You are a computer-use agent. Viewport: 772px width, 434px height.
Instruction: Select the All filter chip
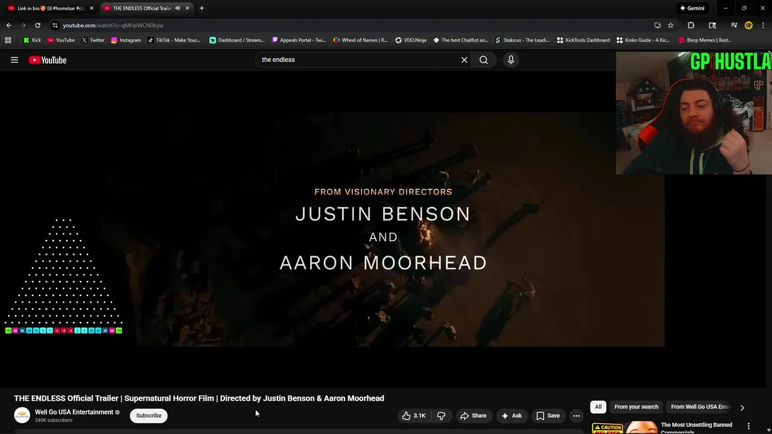[x=598, y=407]
